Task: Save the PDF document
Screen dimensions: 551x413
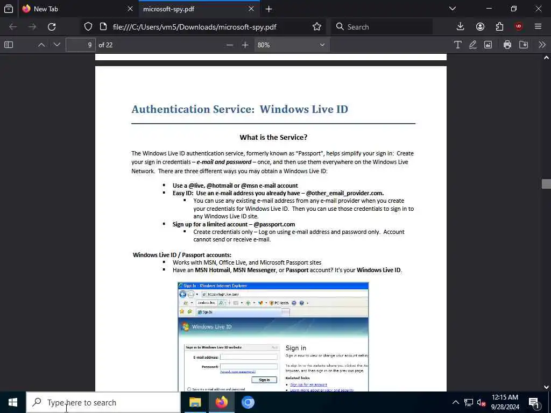Action: coord(524,45)
